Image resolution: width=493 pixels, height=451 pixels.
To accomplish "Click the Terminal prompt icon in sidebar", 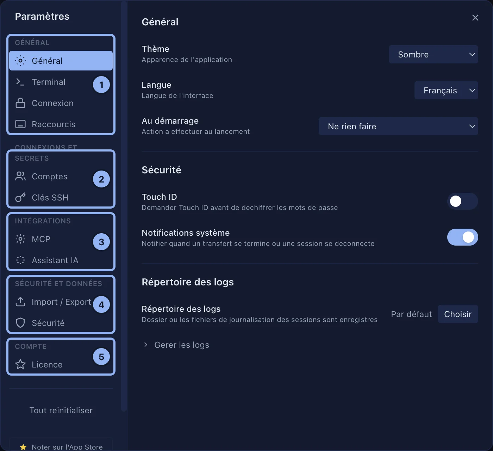I will [x=20, y=82].
